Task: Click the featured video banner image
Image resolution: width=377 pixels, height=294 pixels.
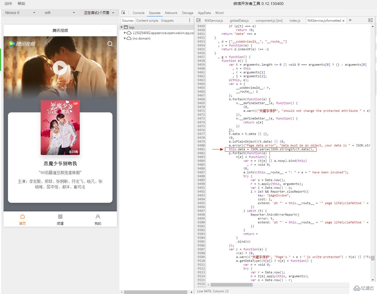Action: pos(60,68)
